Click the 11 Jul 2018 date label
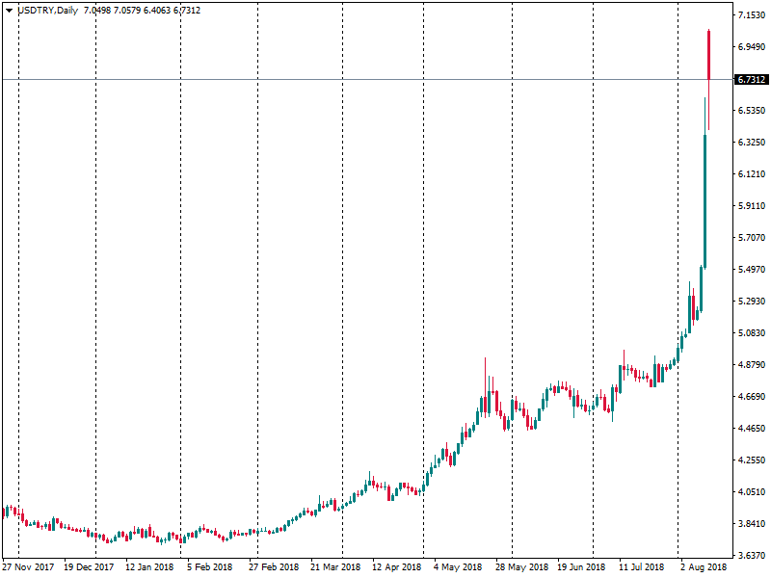This screenshot has width=771, height=578. (642, 567)
